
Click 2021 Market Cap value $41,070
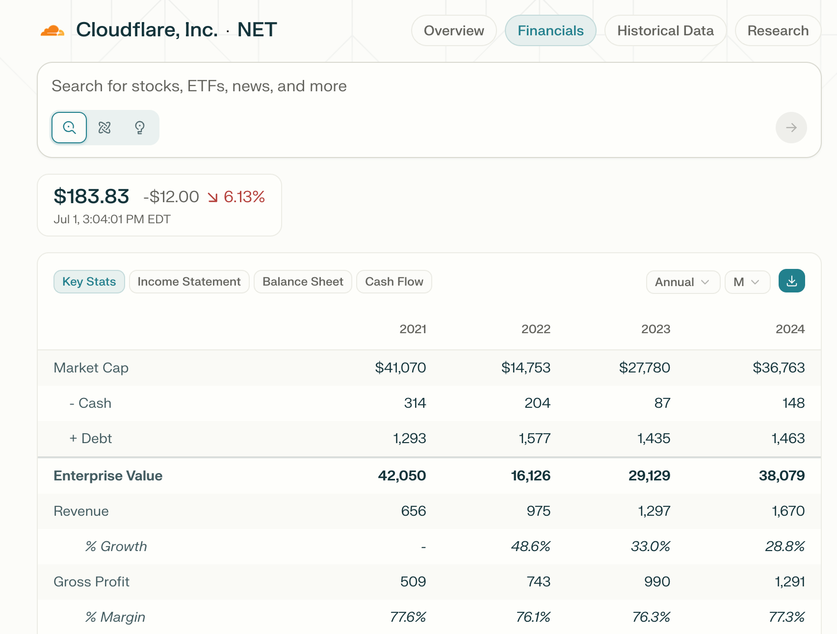point(400,368)
